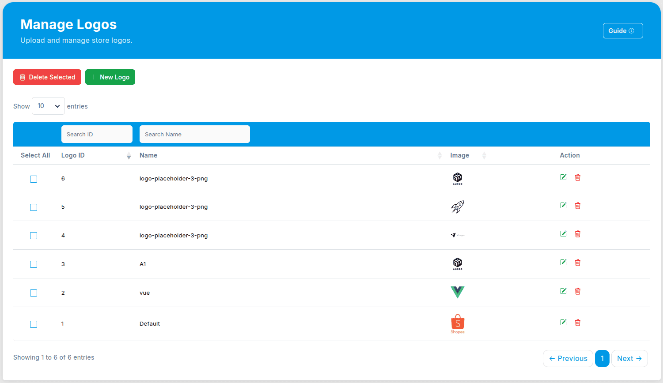This screenshot has height=383, width=663.
Task: Click the Select All column header
Action: coord(35,155)
